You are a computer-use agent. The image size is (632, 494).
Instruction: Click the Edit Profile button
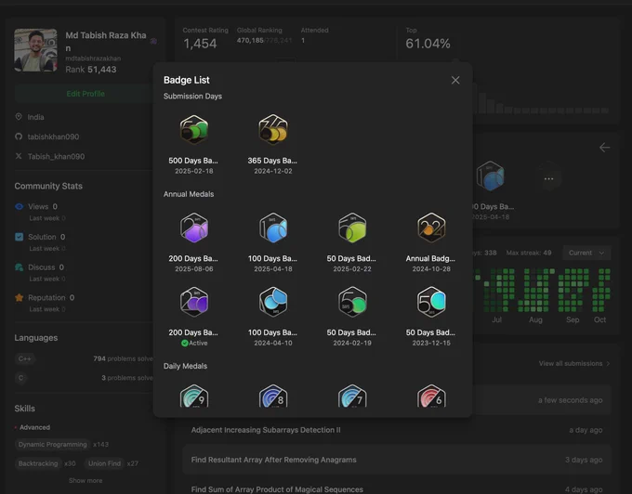(86, 94)
